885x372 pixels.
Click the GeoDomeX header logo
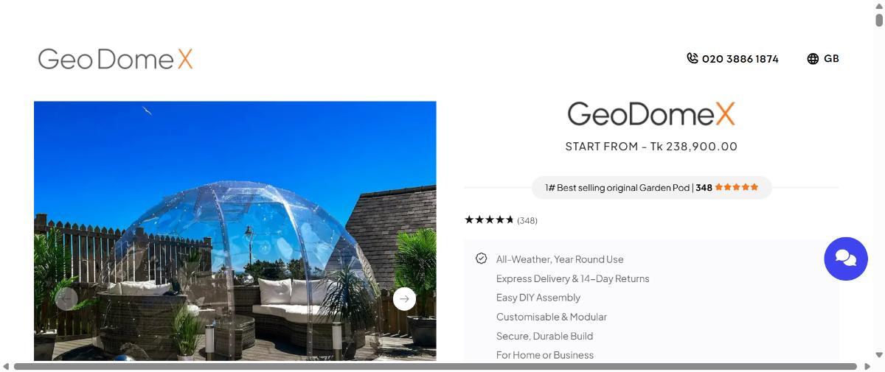coord(115,59)
